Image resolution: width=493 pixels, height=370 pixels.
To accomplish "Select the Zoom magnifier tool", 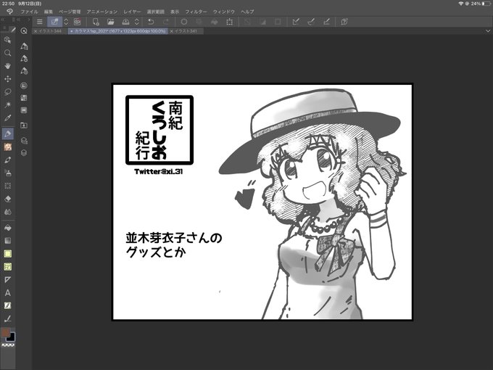I will (x=7, y=53).
